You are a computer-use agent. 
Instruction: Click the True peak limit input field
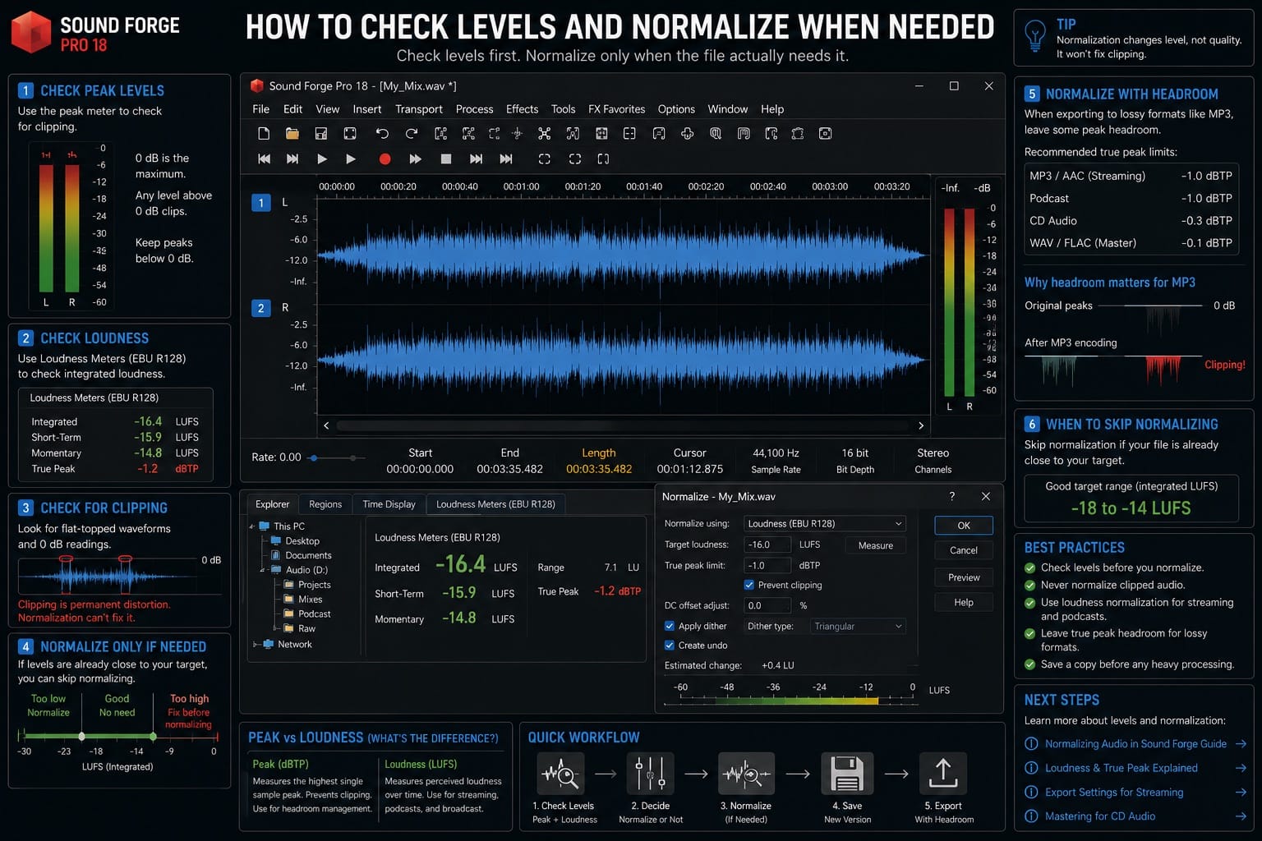coord(767,565)
